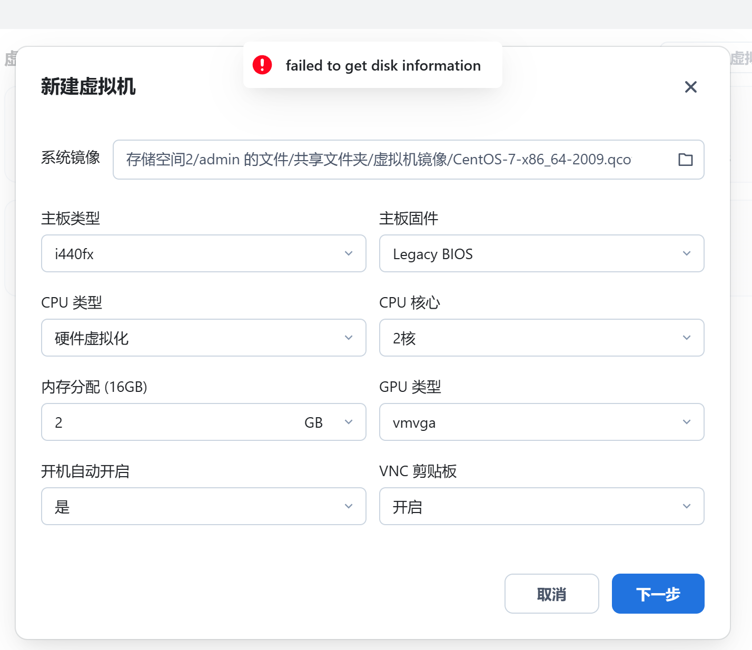Open the CPU 类型 硬件虚拟化 dropdown
Image resolution: width=752 pixels, height=650 pixels.
pos(203,338)
